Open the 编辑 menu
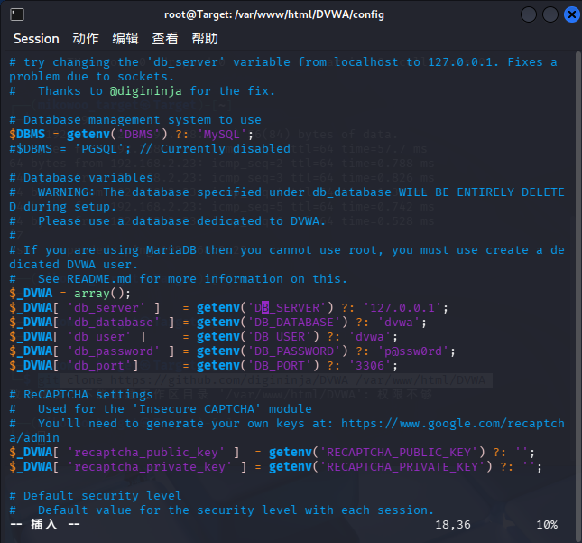The height and width of the screenshot is (543, 582). [125, 39]
